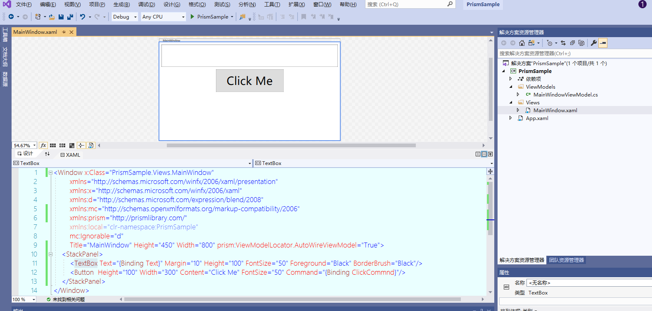Swap design and XAML panes arrows
The width and height of the screenshot is (652, 311).
point(47,154)
